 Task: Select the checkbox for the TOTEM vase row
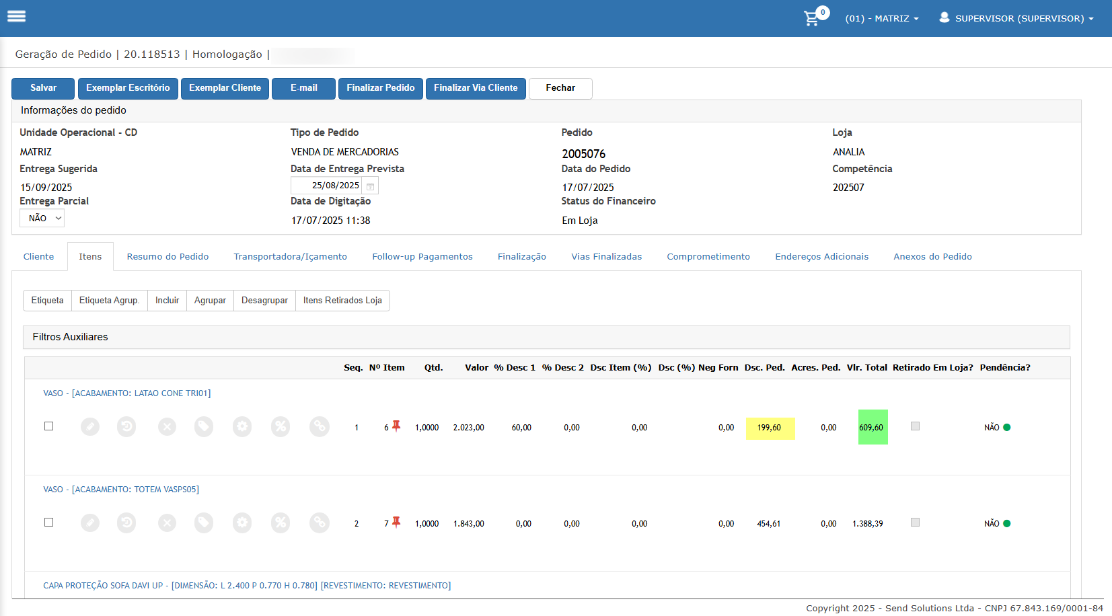click(48, 523)
